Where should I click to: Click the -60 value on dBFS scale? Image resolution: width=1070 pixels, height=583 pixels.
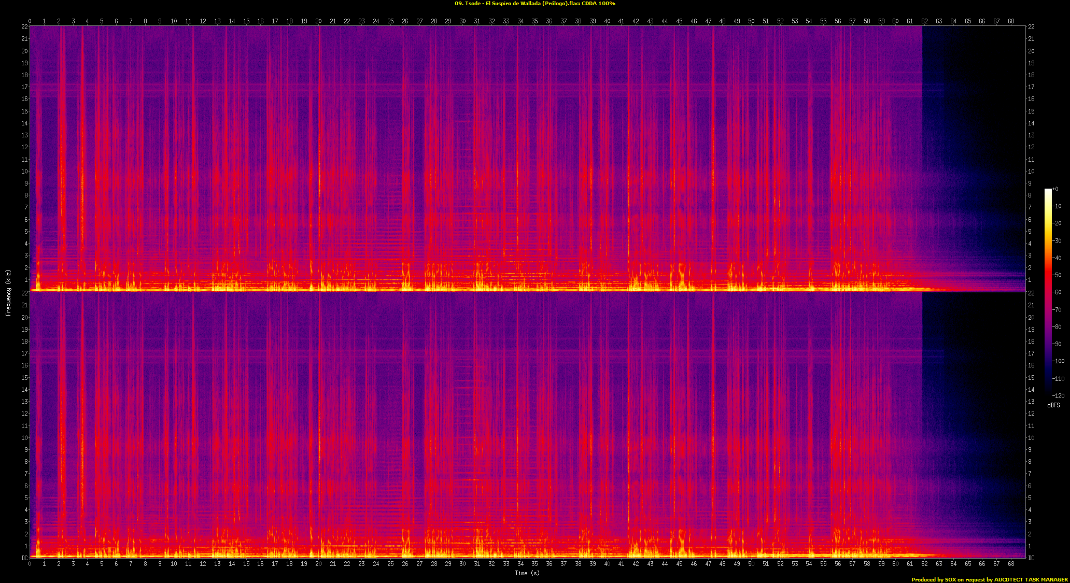click(x=1057, y=292)
